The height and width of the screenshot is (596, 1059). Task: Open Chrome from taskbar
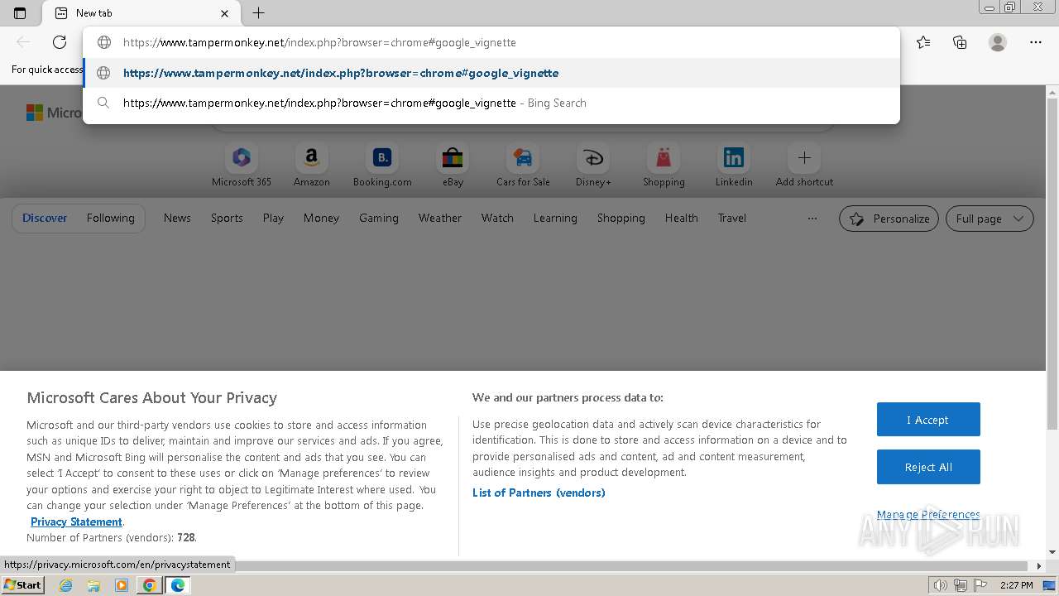tap(150, 585)
